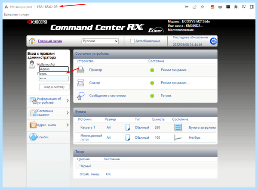Open the Главный экран link
The height and width of the screenshot is (190, 258).
point(50,41)
